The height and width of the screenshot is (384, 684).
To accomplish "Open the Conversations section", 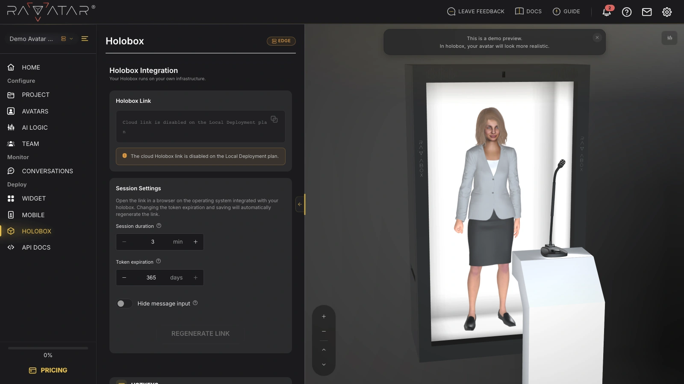I will click(48, 171).
